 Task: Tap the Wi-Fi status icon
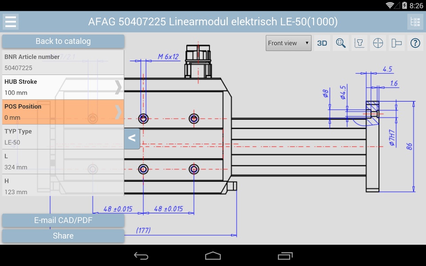pyautogui.click(x=390, y=5)
